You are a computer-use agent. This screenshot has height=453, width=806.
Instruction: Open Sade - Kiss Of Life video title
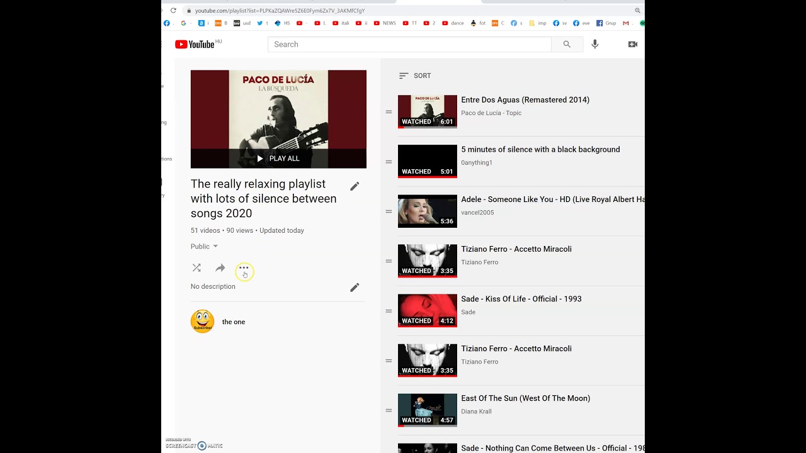coord(521,299)
